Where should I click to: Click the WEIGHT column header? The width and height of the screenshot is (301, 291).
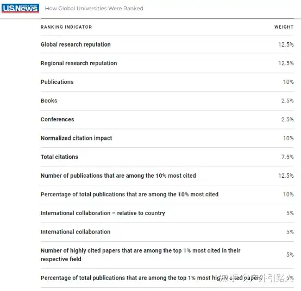(x=284, y=27)
